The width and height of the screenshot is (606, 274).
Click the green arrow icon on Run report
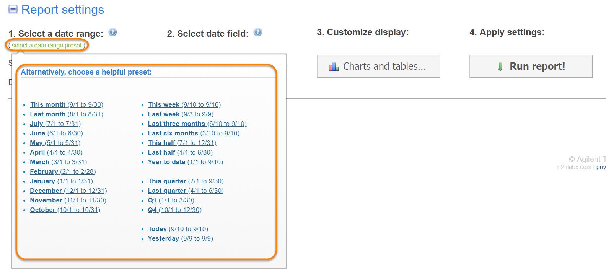(x=500, y=67)
